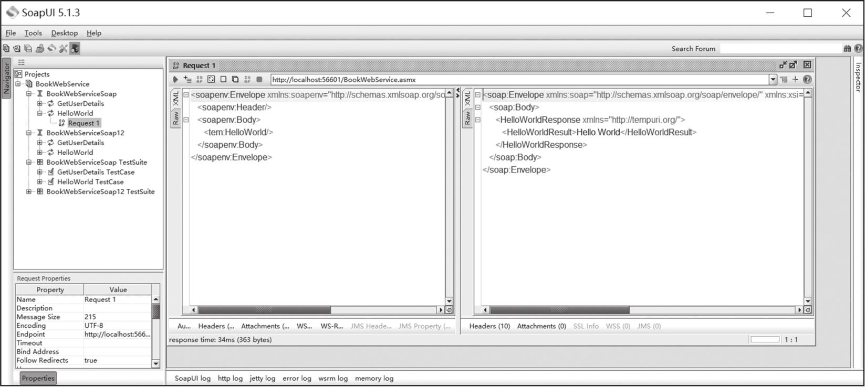Click the Properties button at bottom left

[38, 378]
